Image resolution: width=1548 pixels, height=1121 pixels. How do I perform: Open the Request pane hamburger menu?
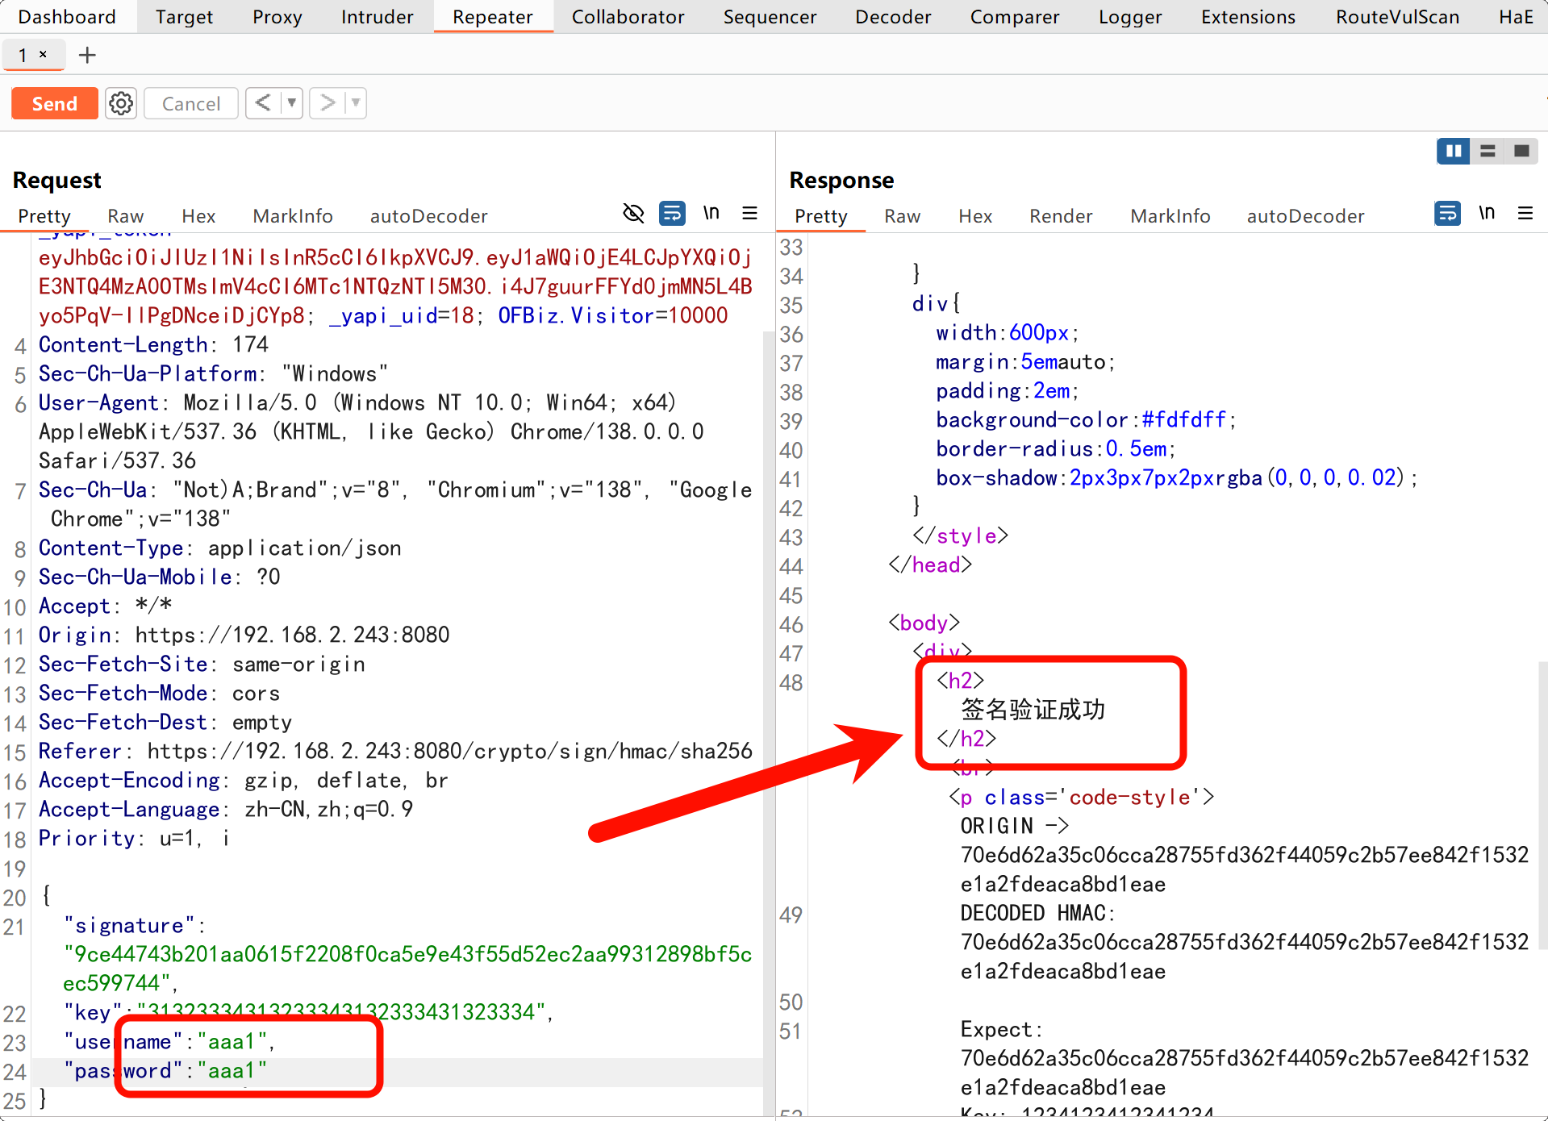tap(749, 213)
